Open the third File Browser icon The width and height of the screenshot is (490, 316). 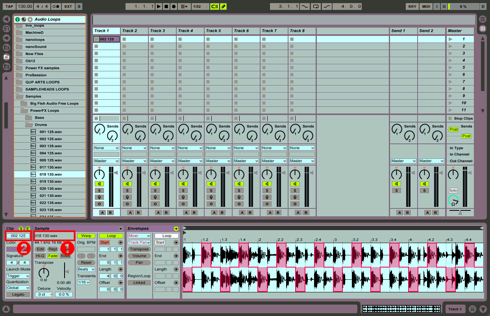click(6, 66)
